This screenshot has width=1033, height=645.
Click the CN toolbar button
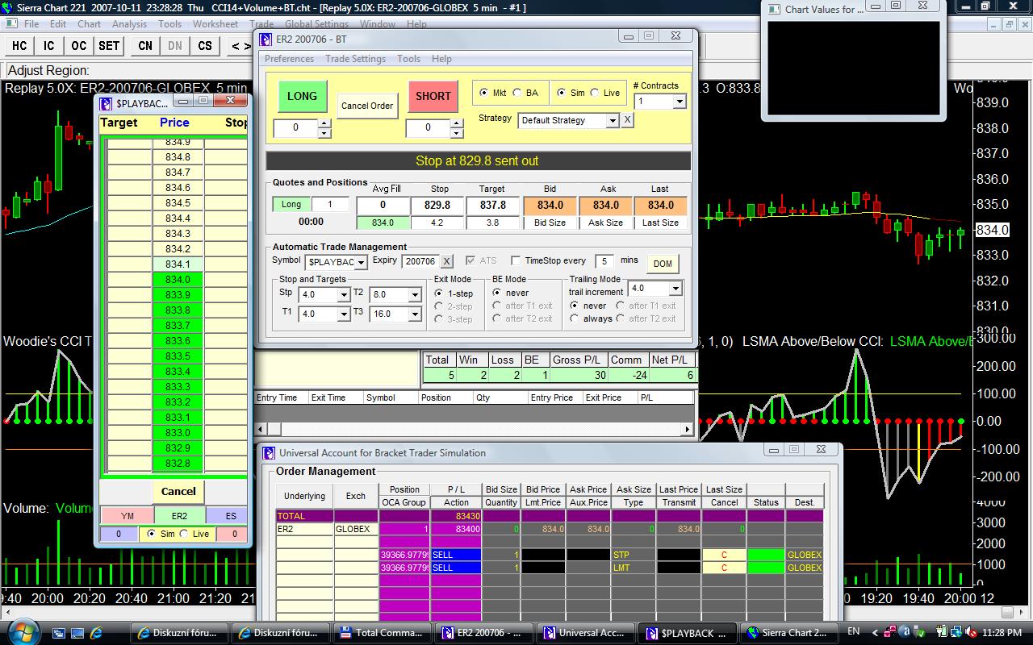(145, 46)
